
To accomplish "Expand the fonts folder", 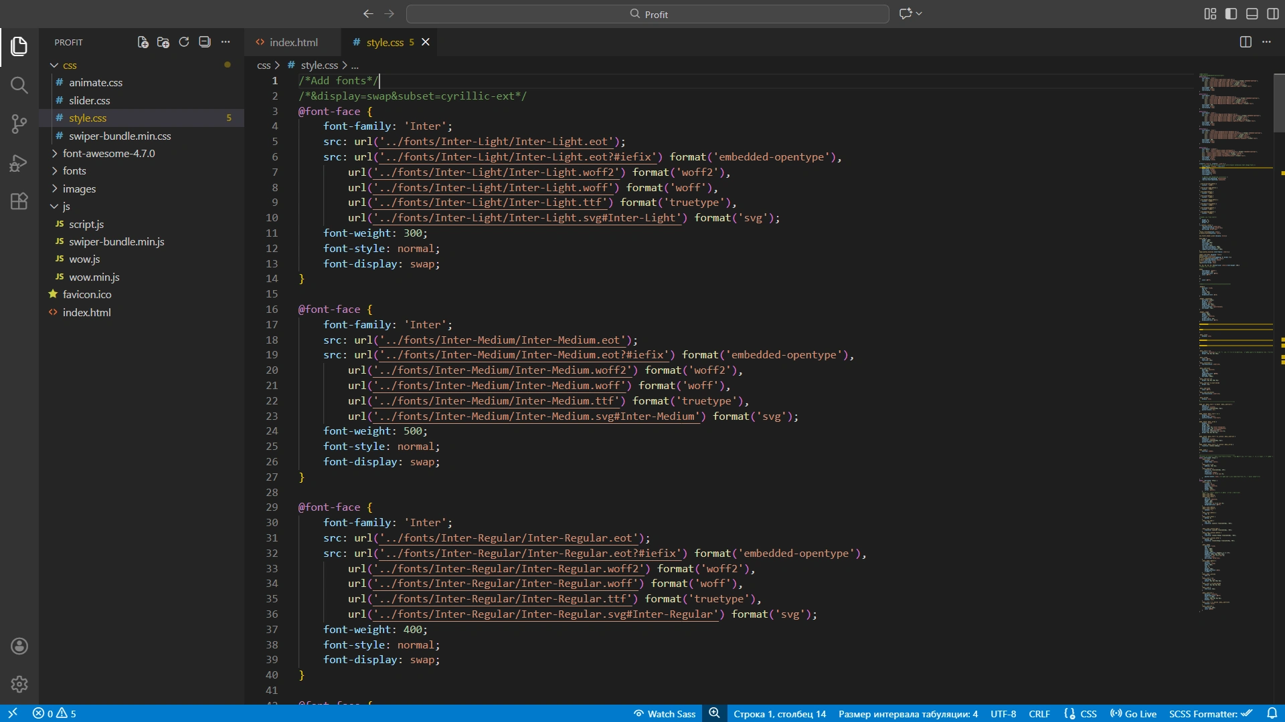I will coord(74,171).
